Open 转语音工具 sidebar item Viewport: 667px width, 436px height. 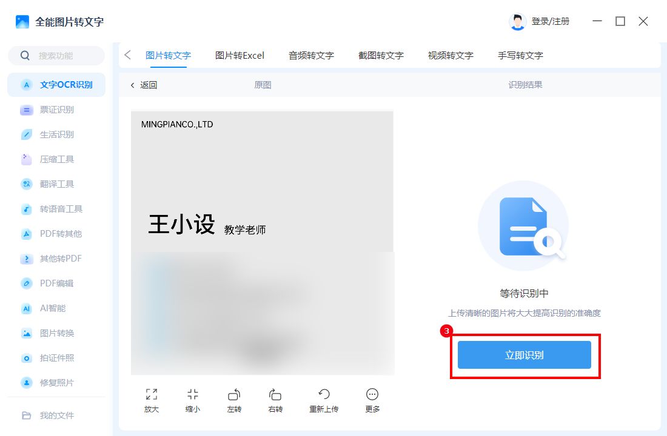coord(56,209)
